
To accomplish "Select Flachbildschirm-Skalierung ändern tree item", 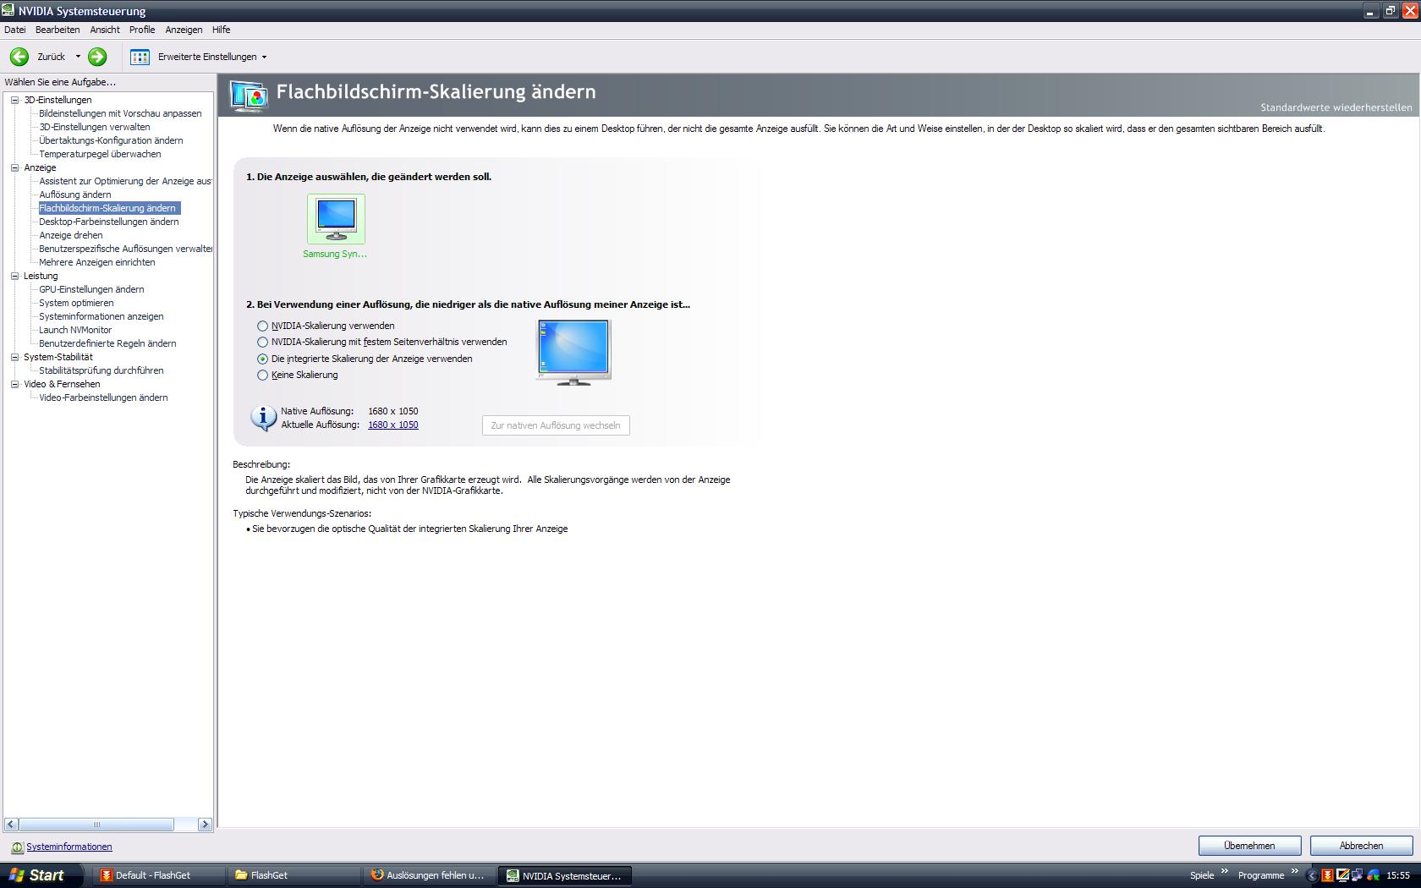I will point(108,208).
